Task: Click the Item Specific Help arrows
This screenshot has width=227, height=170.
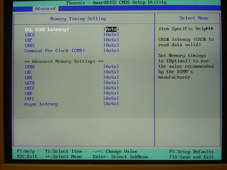Action: tap(210, 29)
